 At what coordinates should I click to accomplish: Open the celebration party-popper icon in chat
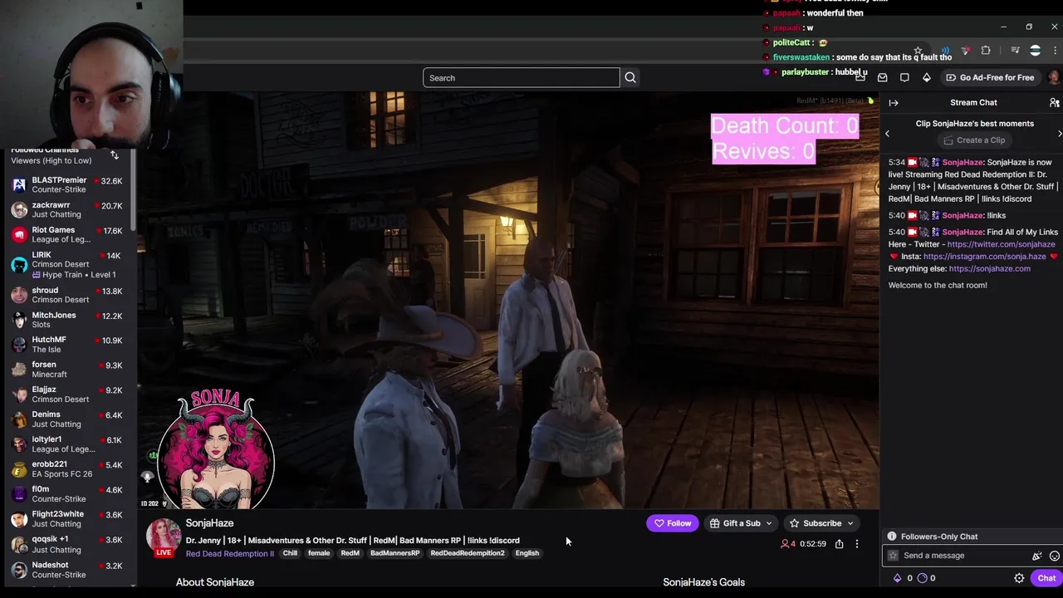click(1036, 556)
